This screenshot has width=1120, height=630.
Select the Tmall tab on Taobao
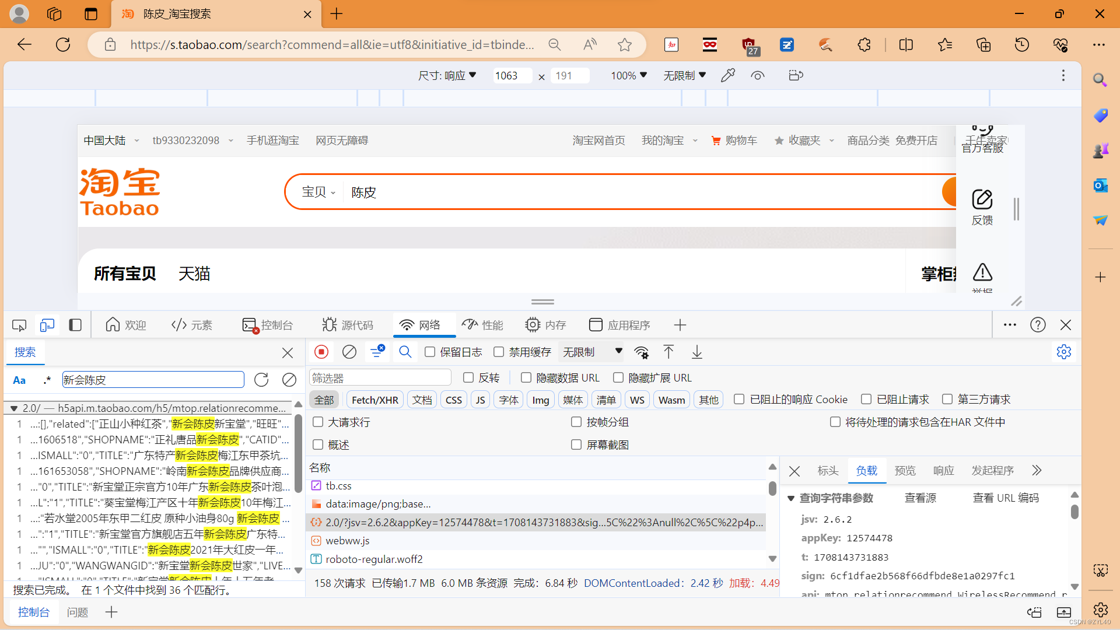click(x=194, y=274)
